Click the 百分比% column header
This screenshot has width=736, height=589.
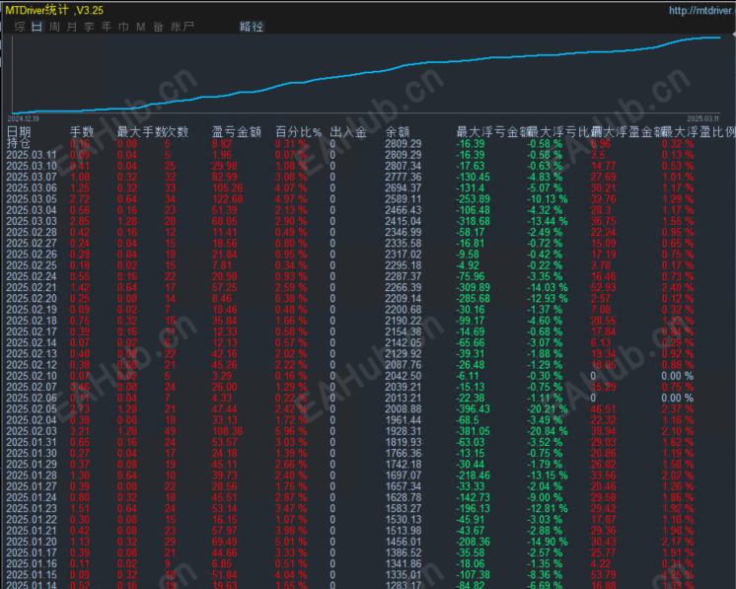(x=299, y=132)
